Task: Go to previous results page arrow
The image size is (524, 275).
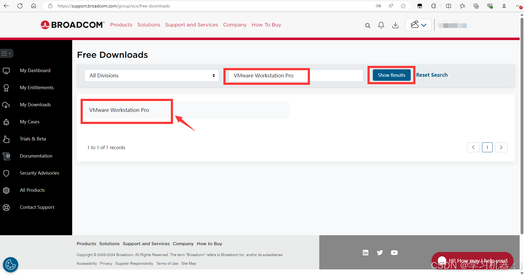Action: point(473,147)
